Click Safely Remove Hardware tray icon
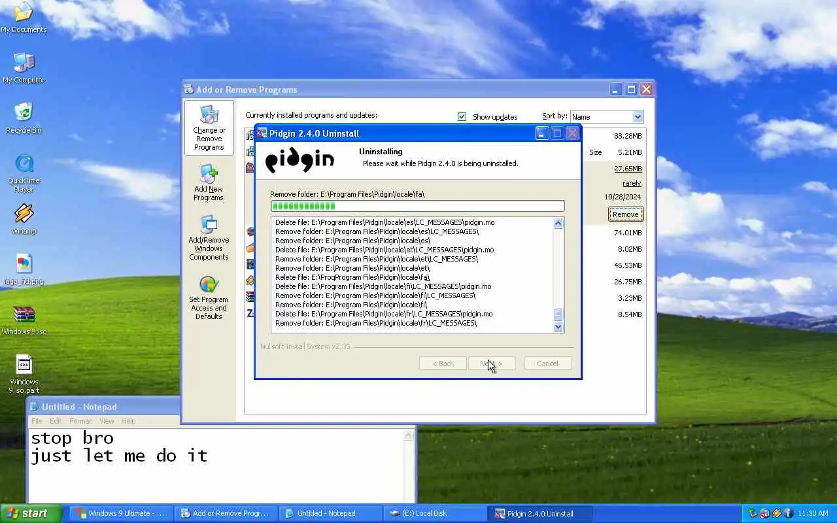Screen dimensions: 837x523 coord(753,513)
